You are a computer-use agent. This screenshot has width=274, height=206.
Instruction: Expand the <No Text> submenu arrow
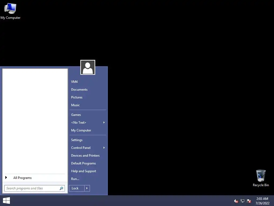[104, 122]
